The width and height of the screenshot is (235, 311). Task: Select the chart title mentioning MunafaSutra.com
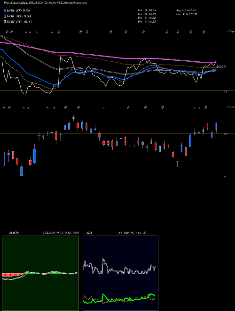coord(45,3)
